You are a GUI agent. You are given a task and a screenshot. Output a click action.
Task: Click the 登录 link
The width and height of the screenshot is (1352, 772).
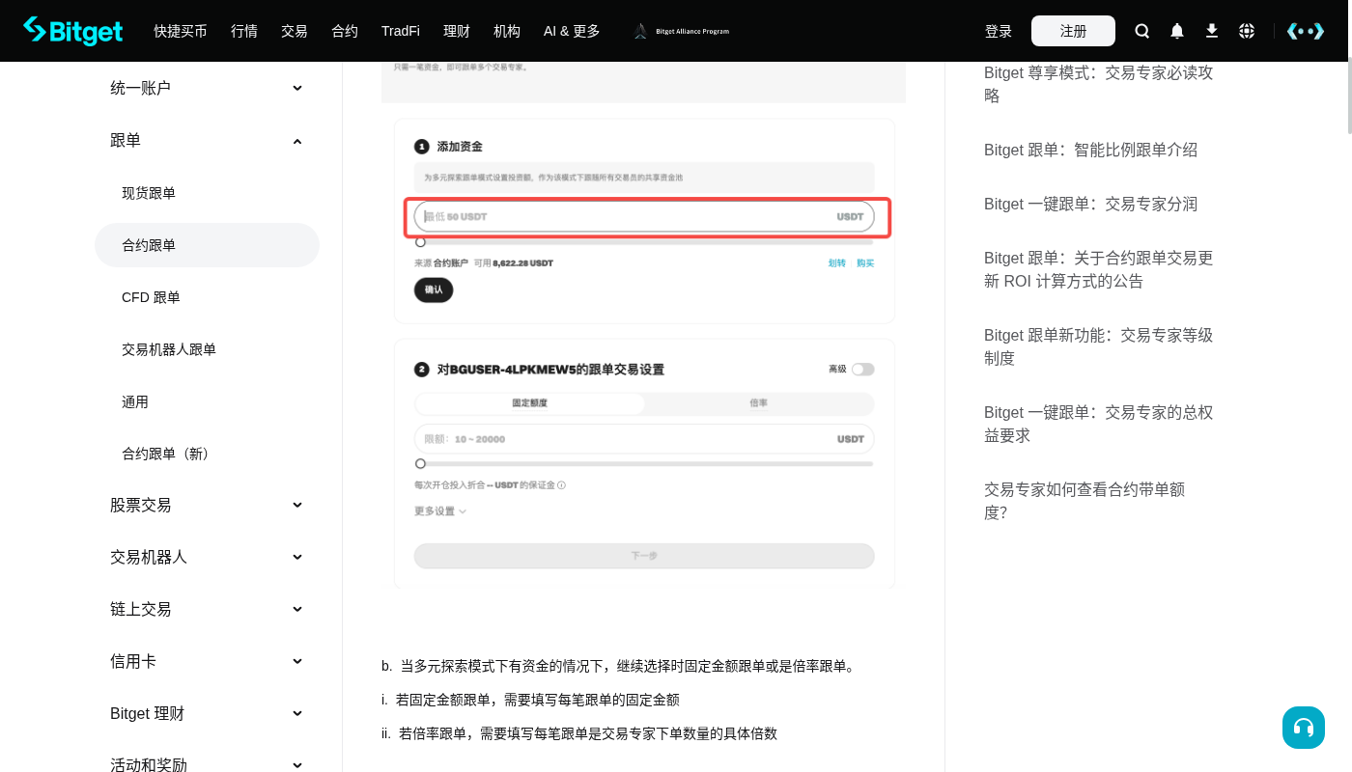tap(999, 31)
